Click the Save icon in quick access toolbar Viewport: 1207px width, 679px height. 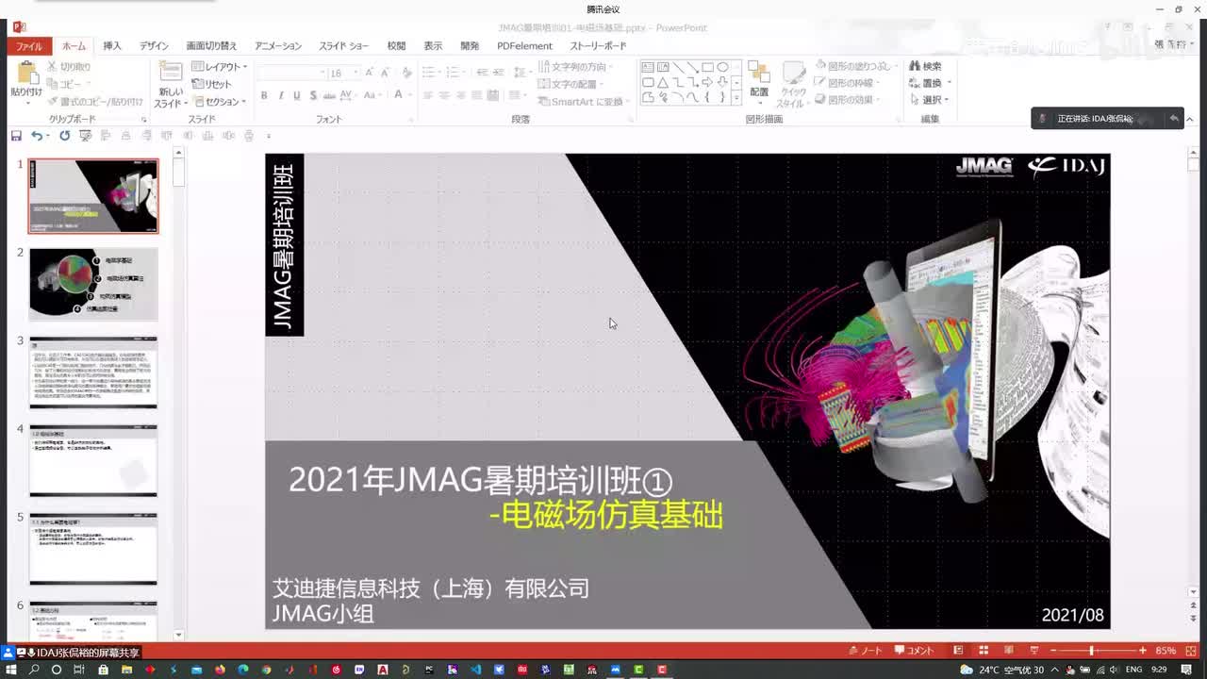16,136
